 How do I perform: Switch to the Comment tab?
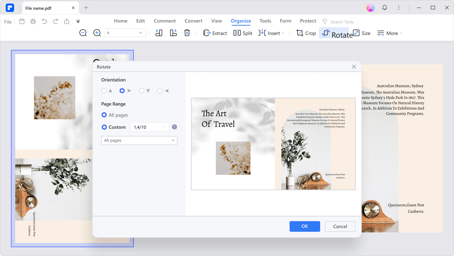tap(165, 21)
